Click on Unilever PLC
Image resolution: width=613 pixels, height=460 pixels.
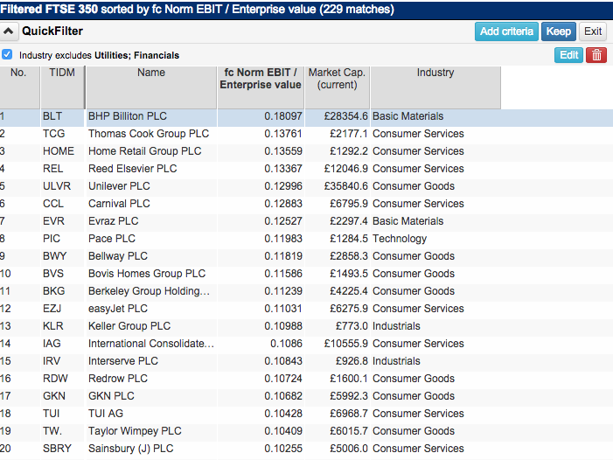pos(119,186)
